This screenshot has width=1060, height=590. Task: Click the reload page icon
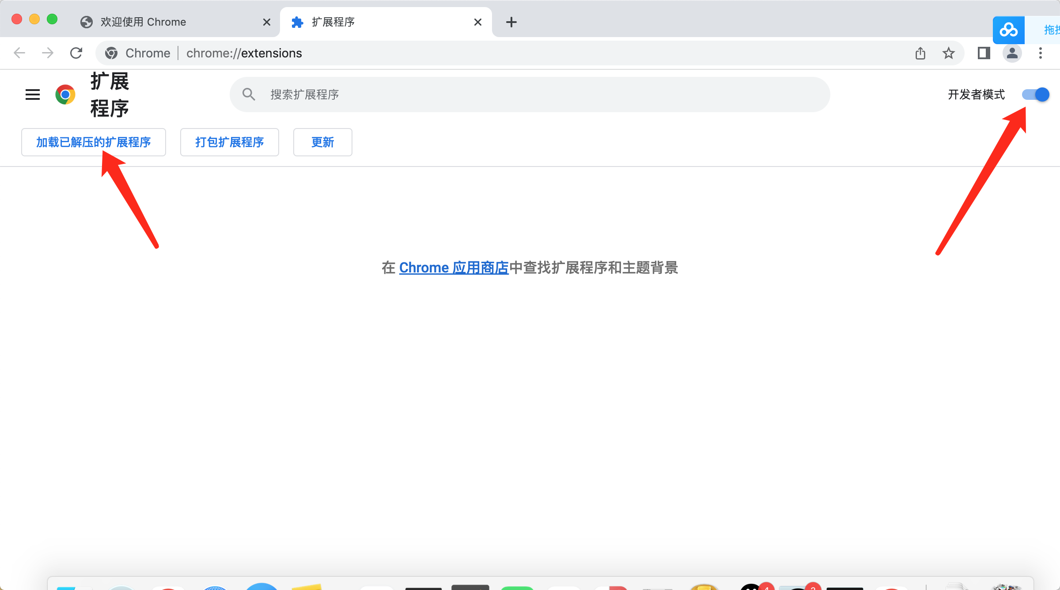coord(76,53)
